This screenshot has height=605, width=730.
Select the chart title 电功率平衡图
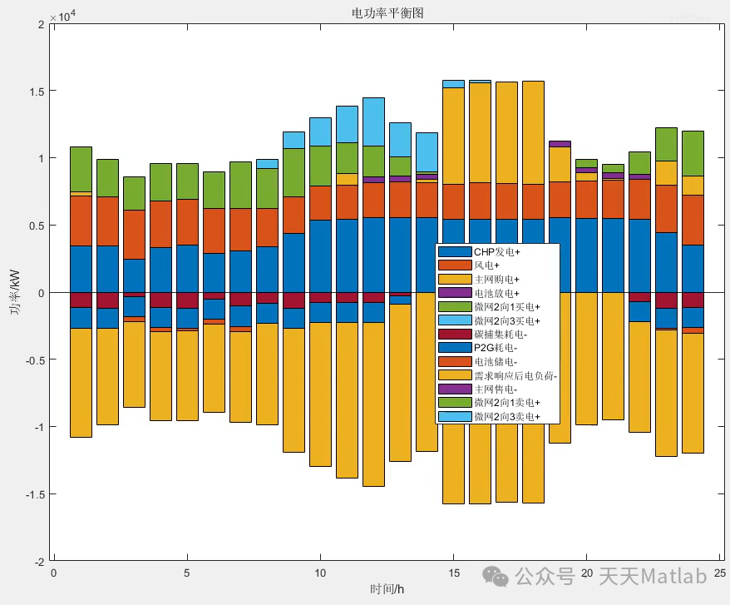click(x=387, y=13)
